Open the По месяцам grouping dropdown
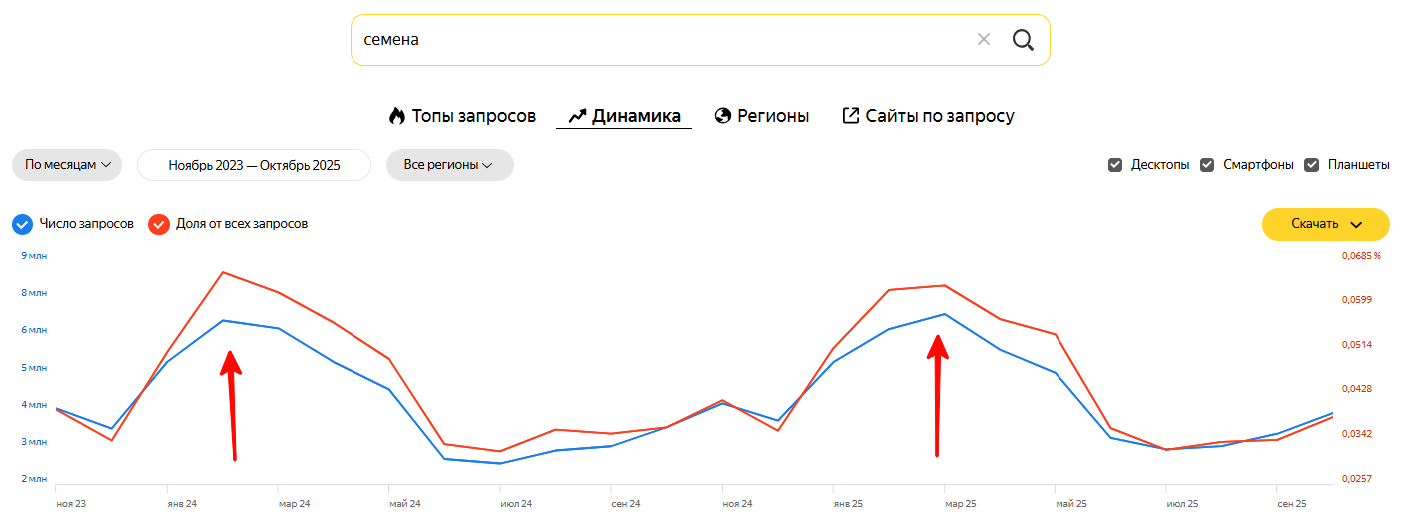 click(x=67, y=165)
